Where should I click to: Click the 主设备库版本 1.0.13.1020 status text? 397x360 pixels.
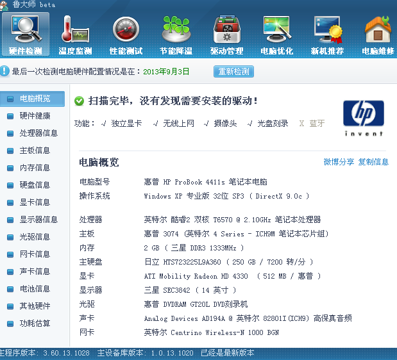(x=146, y=353)
